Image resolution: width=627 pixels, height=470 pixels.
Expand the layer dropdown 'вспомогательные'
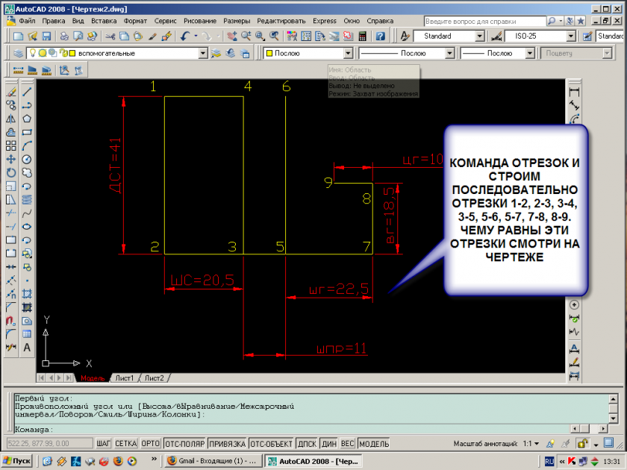(203, 54)
